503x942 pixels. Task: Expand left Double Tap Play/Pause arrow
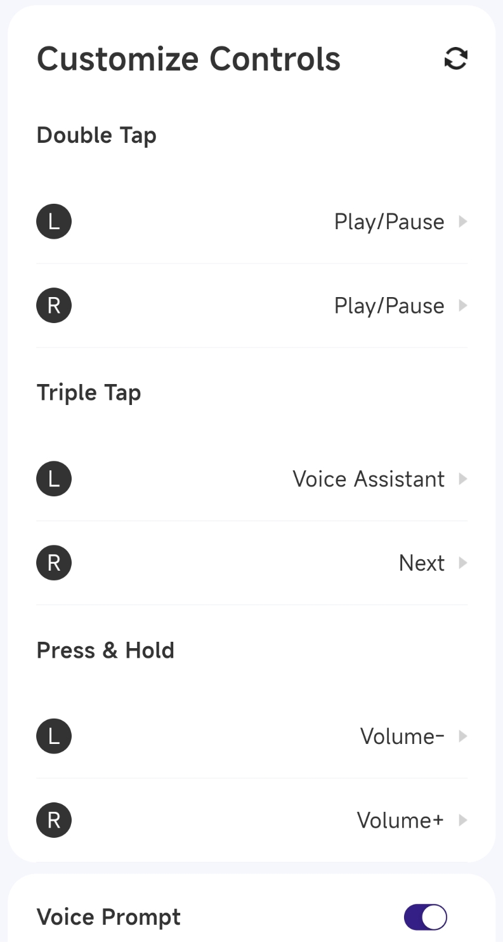463,222
